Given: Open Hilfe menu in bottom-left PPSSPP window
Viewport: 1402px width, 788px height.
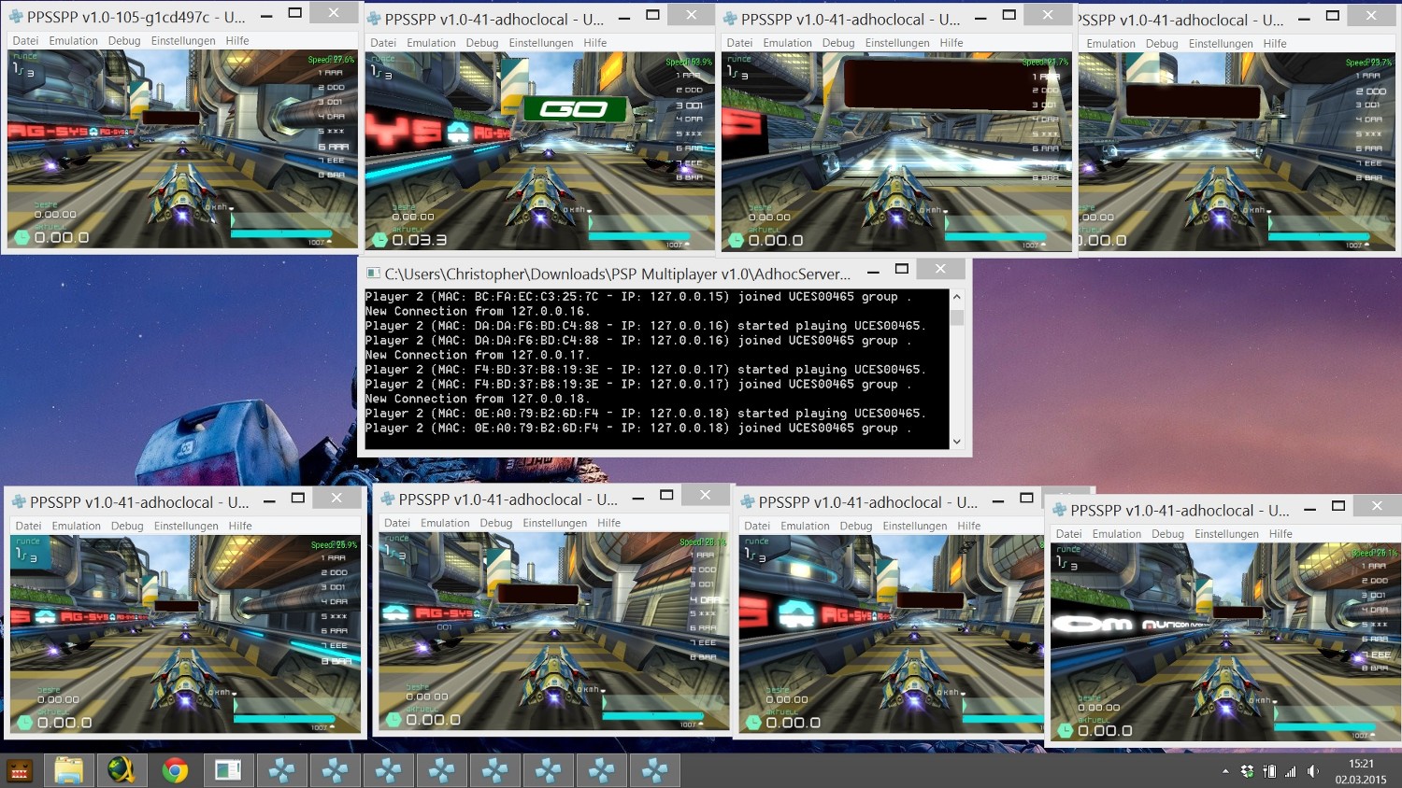Looking at the screenshot, I should click(240, 526).
